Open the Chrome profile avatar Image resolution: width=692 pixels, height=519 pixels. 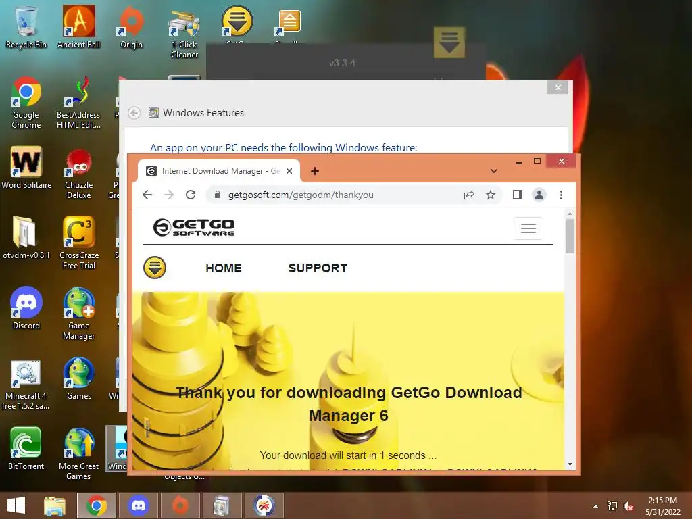(539, 195)
